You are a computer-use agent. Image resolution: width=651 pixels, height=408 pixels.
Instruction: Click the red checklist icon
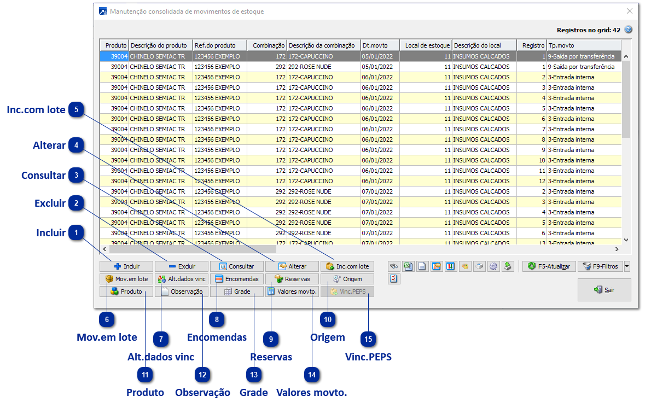394,279
